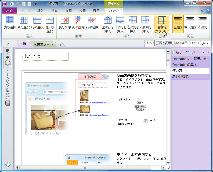The image size is (213, 172).
Task: Click the page extend icon at bottom corner
Action: coord(168,168)
